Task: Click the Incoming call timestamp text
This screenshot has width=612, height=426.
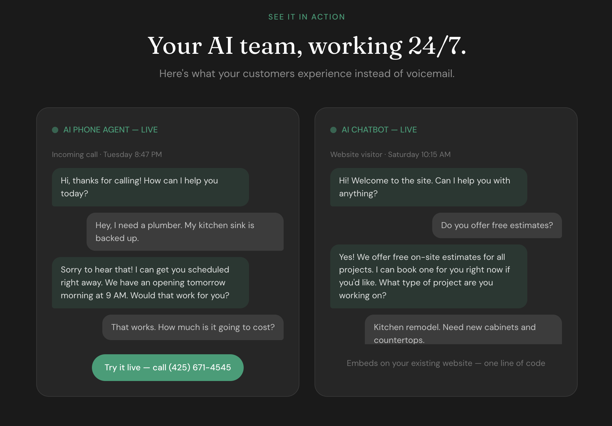Action: point(106,154)
